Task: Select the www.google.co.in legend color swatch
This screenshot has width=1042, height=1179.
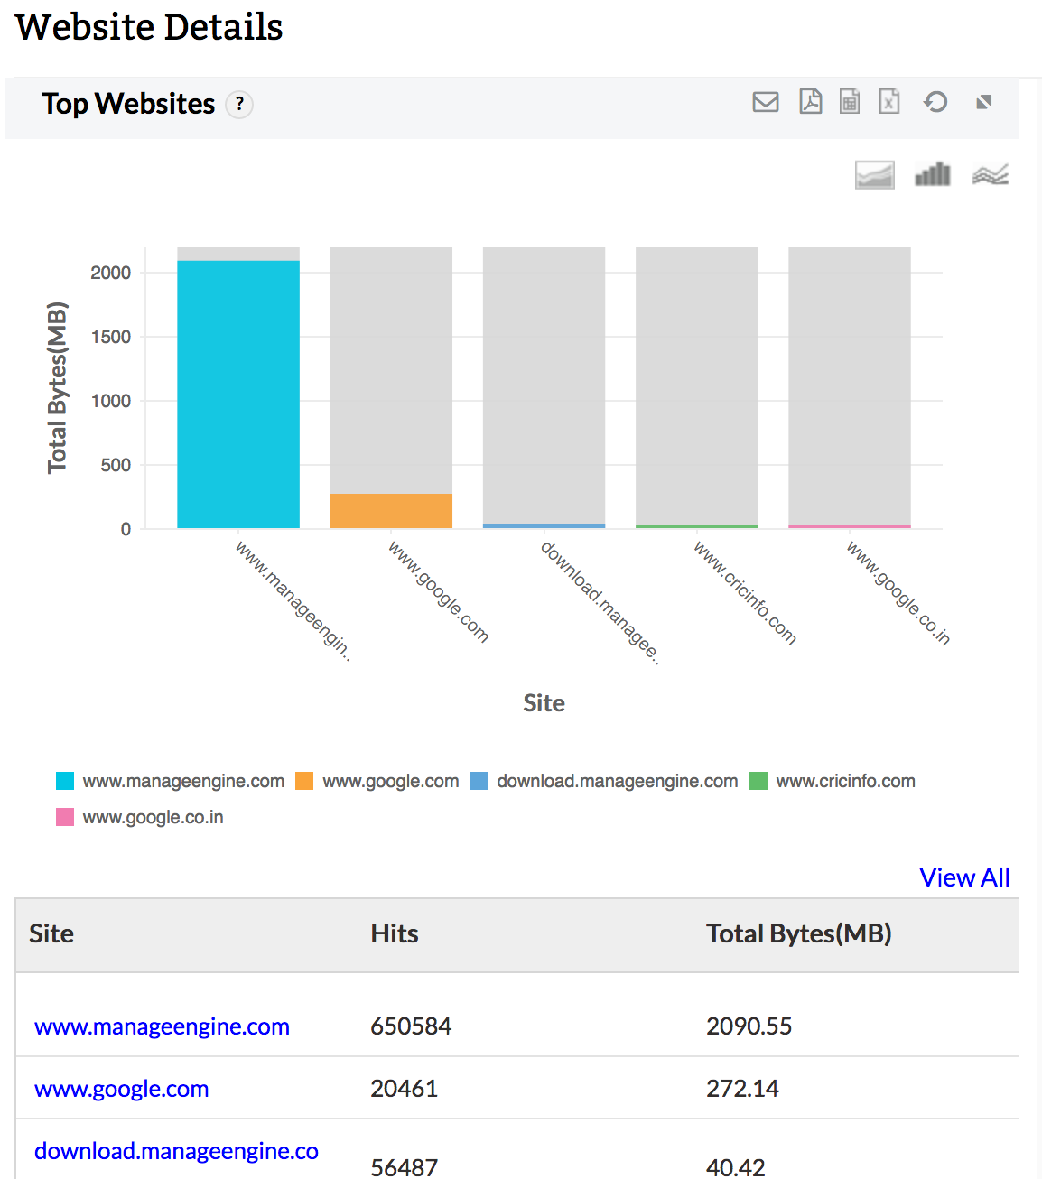Action: click(x=64, y=817)
